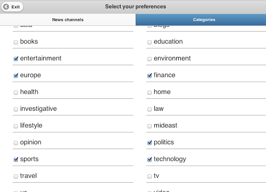Uncheck the technology category

click(150, 159)
